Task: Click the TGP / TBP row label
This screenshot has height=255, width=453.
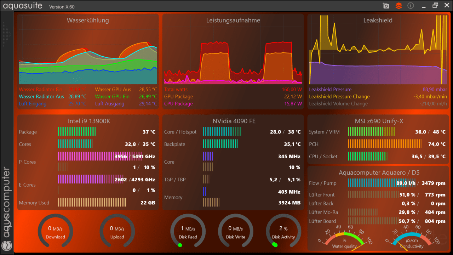Action: [175, 180]
